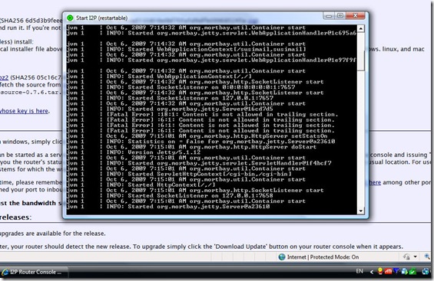Viewport: 434px width, 281px height.
Task: Click the WebApplicationHandler@1e97f9f log line
Action: click(x=211, y=60)
